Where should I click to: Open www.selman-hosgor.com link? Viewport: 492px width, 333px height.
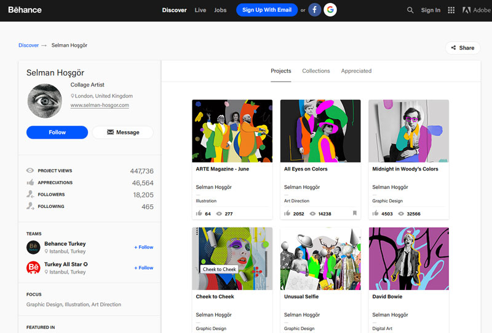[x=100, y=105]
